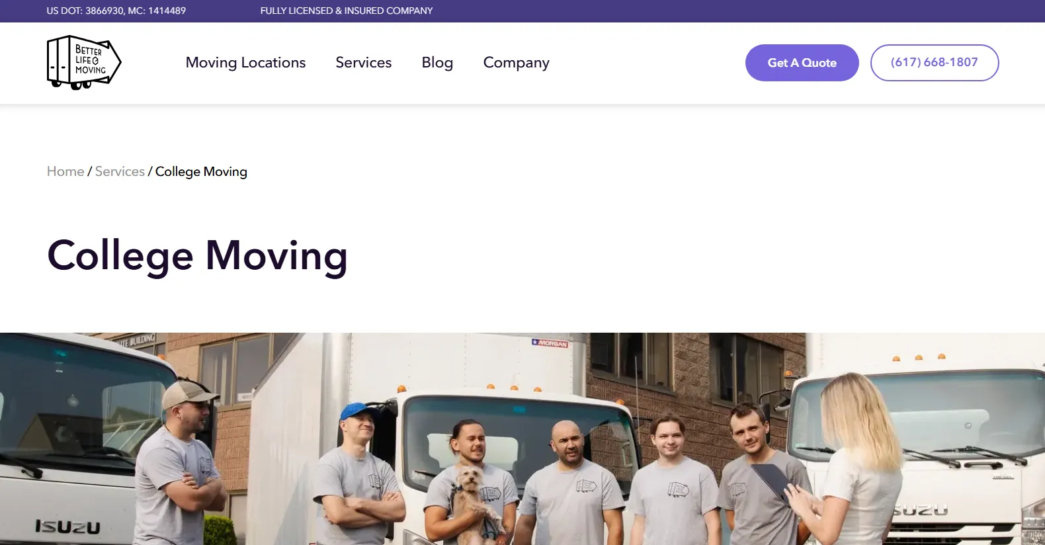
Task: Navigate to Home in the breadcrumb
Action: point(65,171)
